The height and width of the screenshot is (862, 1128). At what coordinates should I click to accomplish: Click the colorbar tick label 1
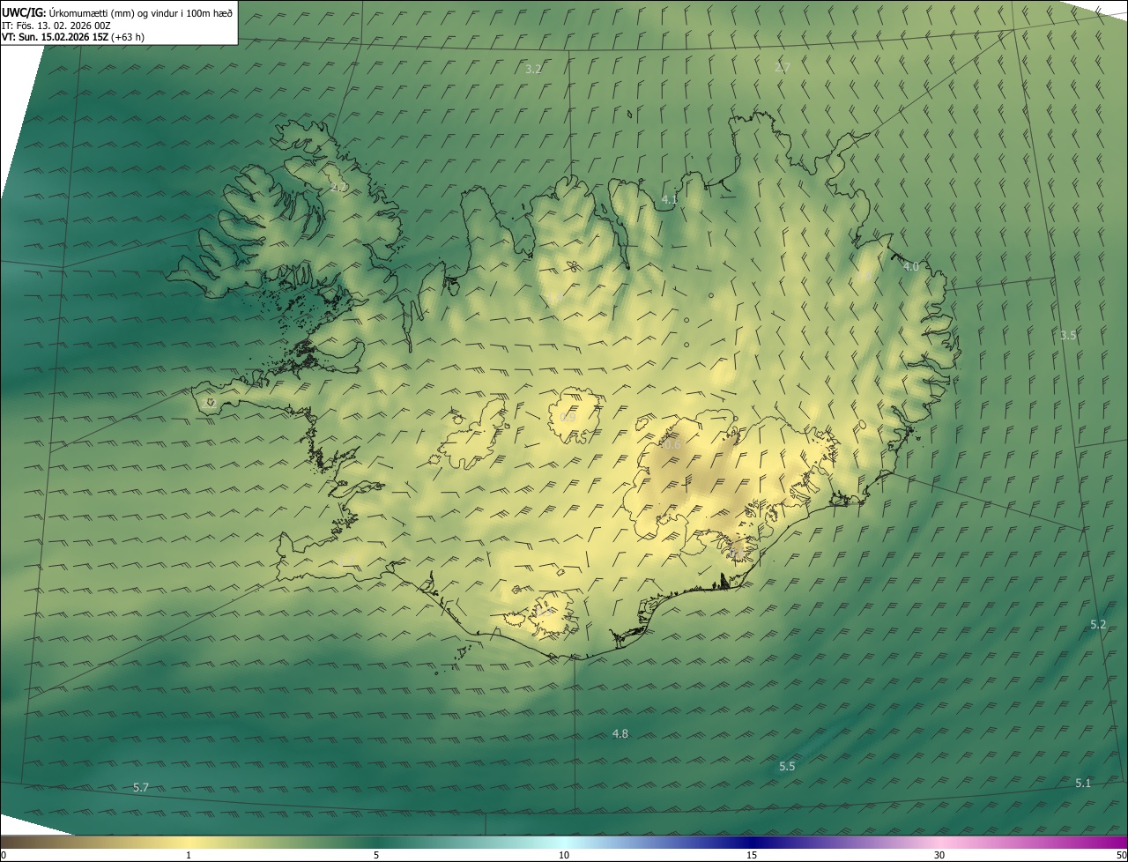(x=189, y=855)
